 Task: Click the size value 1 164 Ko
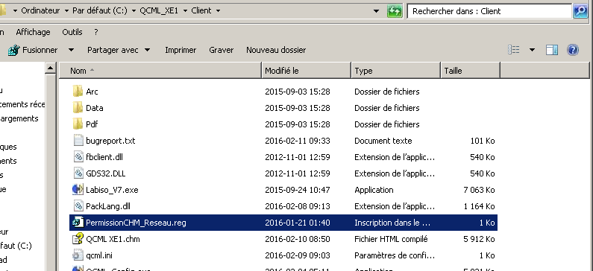479,206
